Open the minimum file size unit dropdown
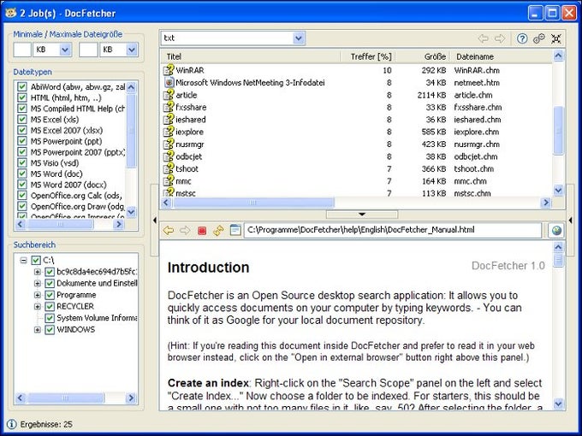This screenshot has width=582, height=436. pos(65,50)
